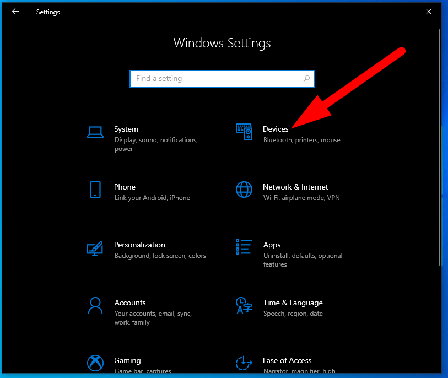Open the Apps heading

(272, 245)
